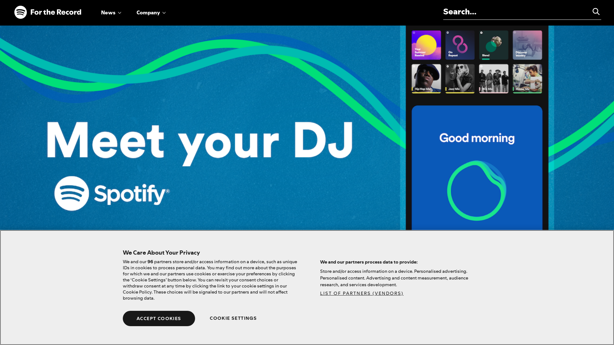The image size is (614, 345).
Task: Select House Mix thumbnail
Action: (x=527, y=79)
